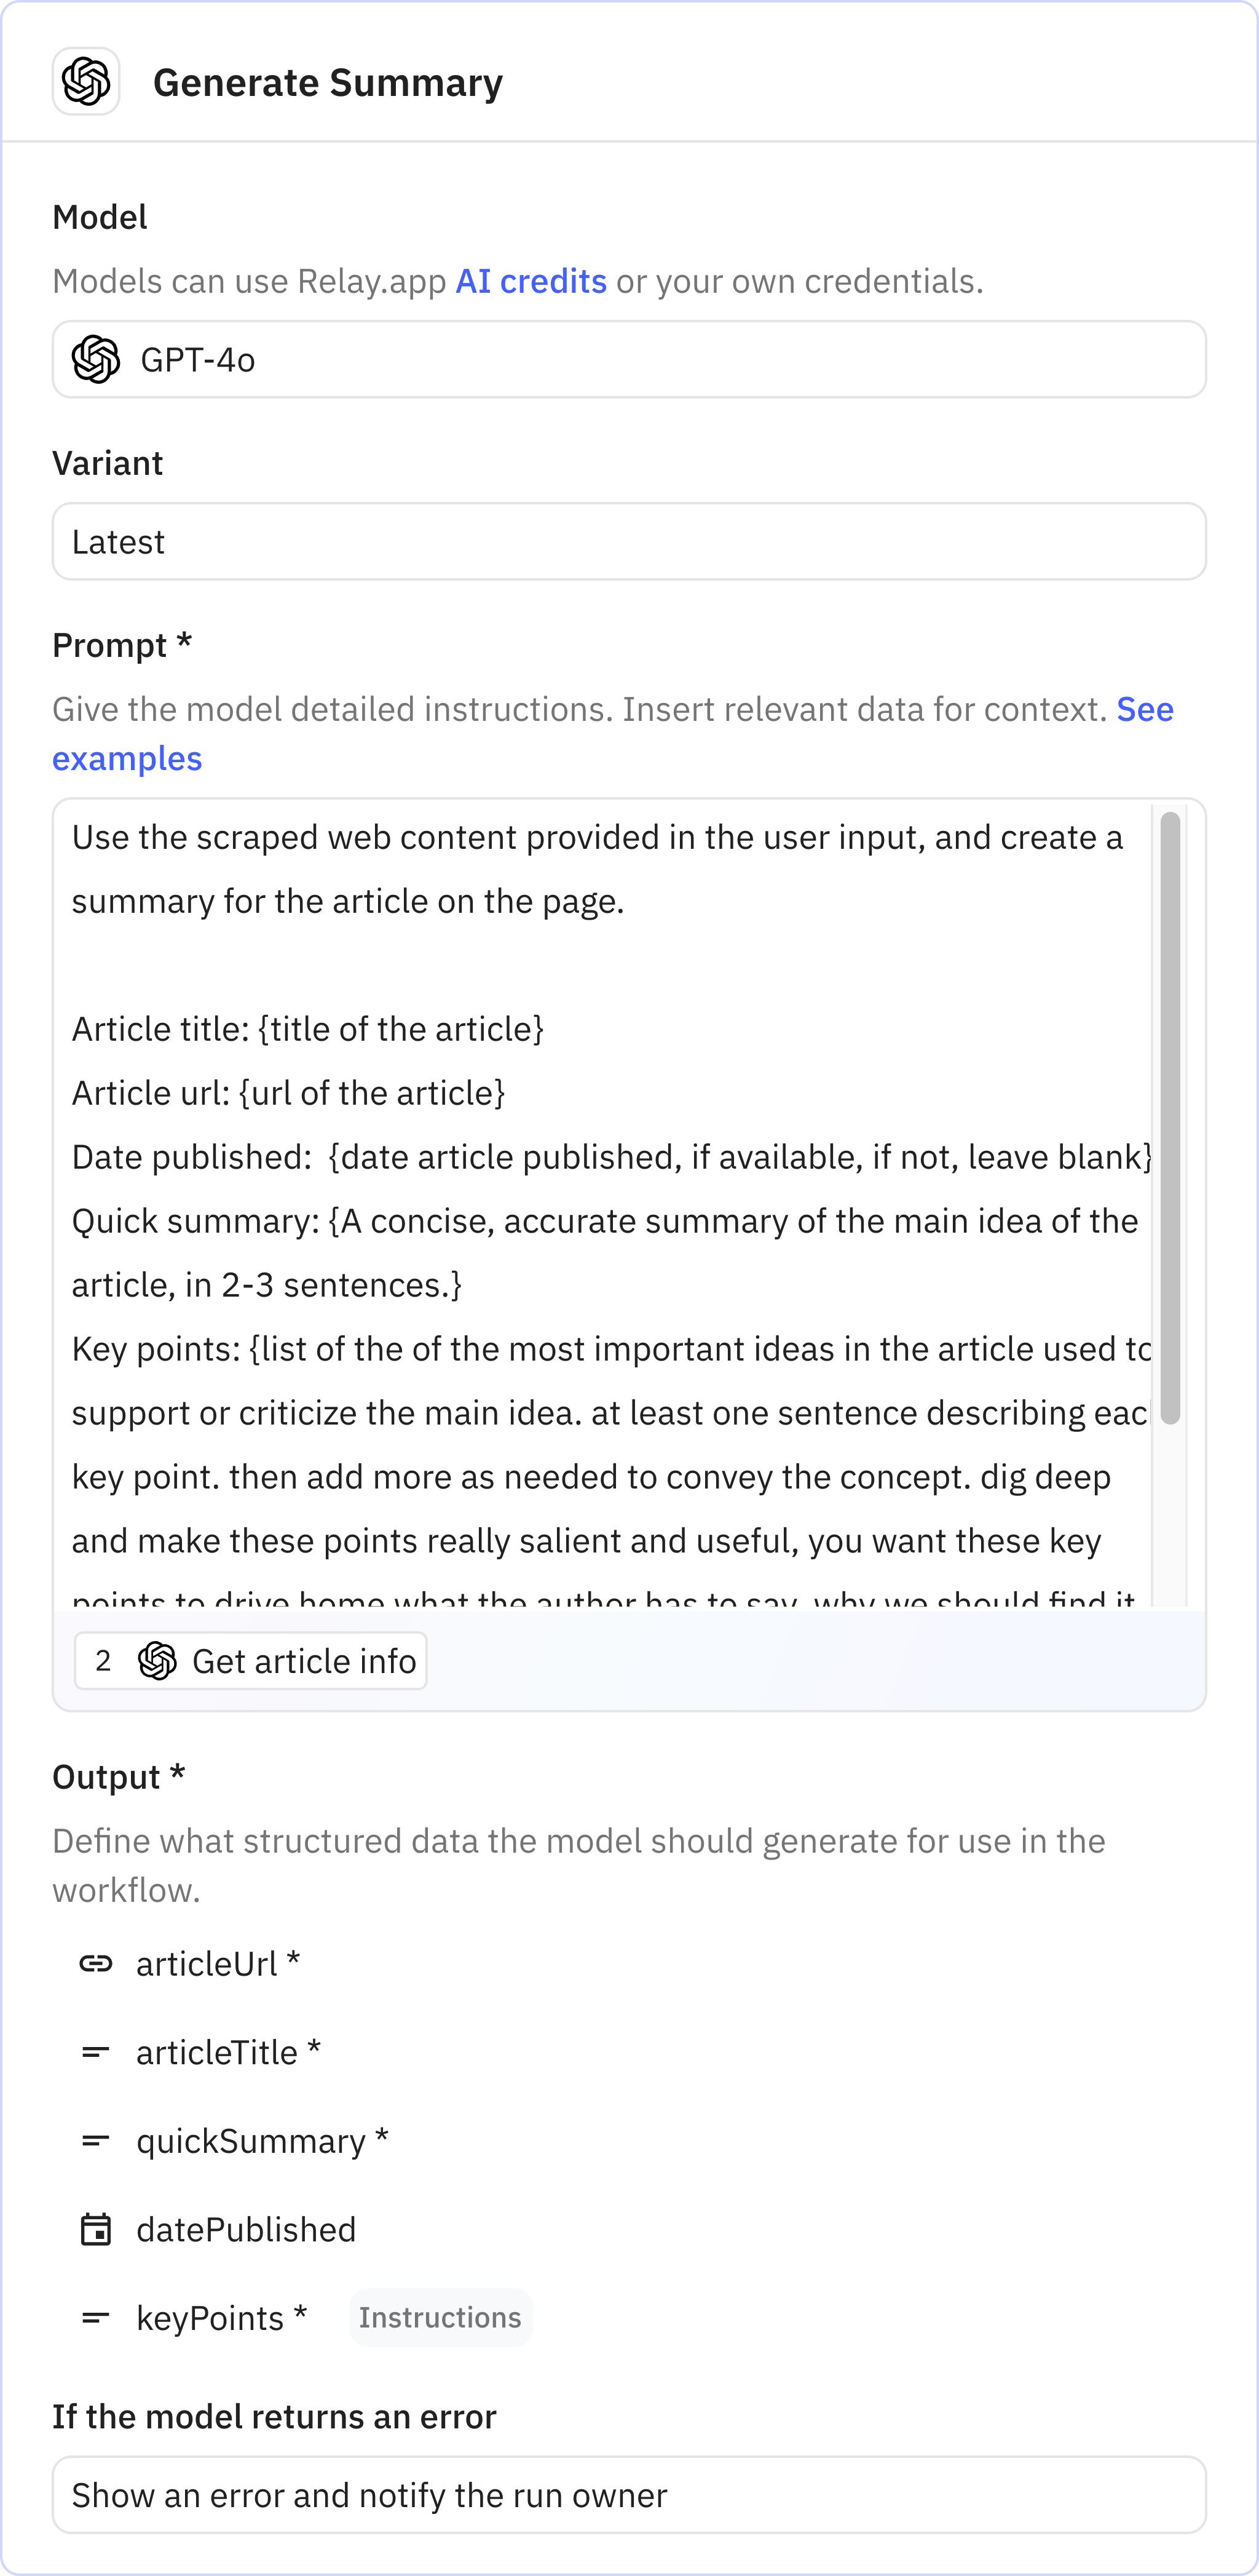Click the Instructions badge next to keyPoints
Screen dimensions: 1259x2576
click(x=441, y=2317)
